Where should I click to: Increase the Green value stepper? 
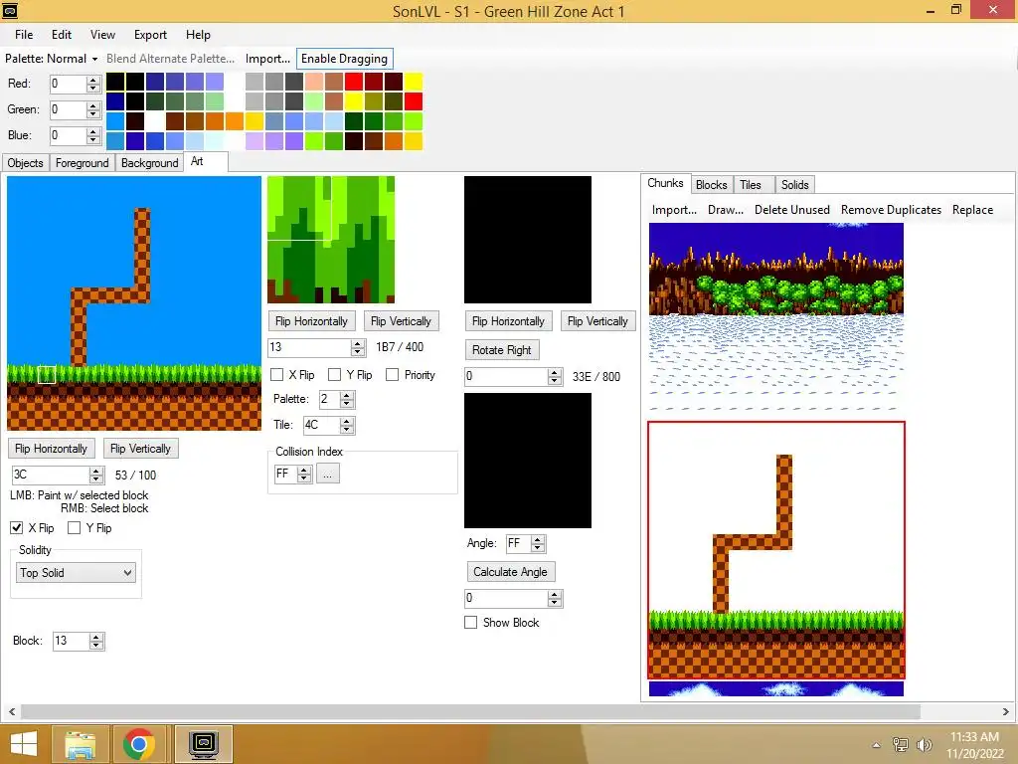pos(93,105)
